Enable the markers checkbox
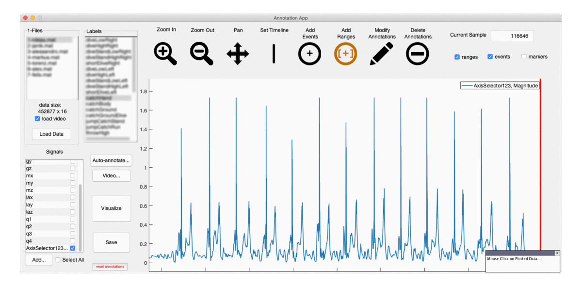The image size is (582, 300). click(x=524, y=57)
